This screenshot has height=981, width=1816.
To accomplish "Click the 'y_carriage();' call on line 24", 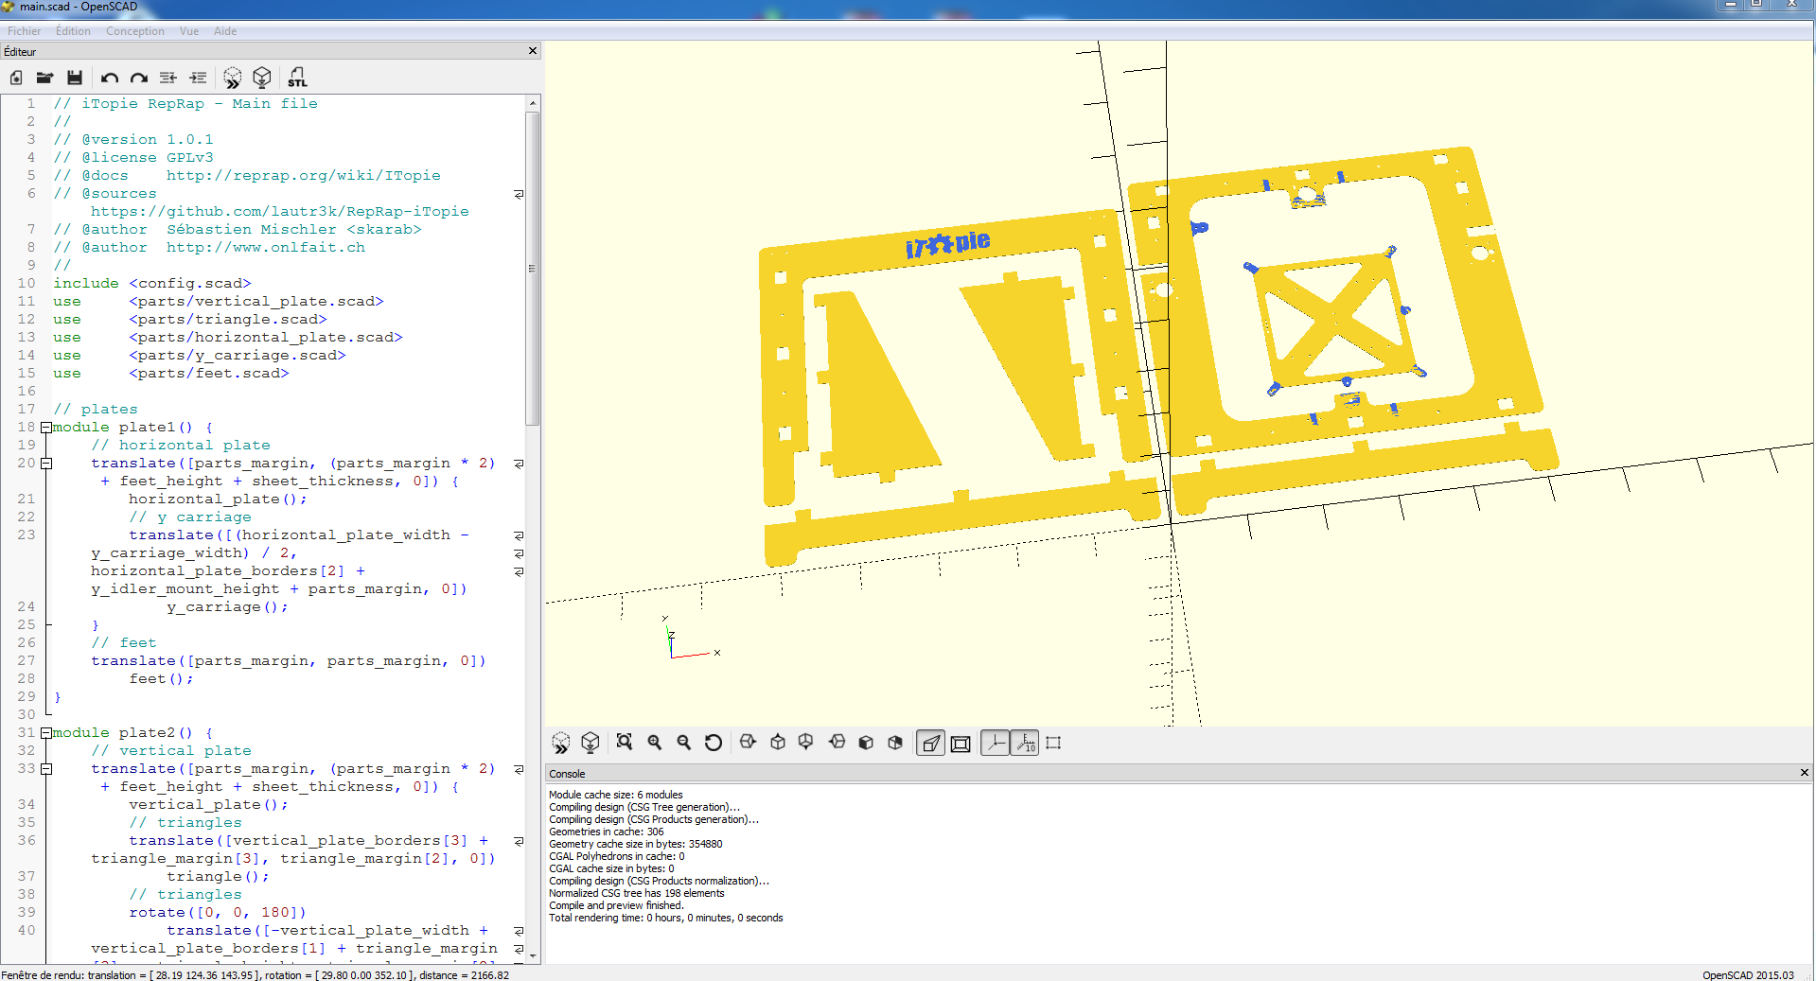I will 228,607.
